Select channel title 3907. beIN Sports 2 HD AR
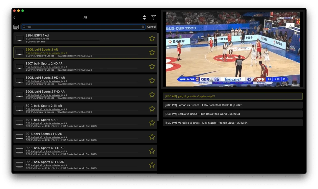 point(44,64)
